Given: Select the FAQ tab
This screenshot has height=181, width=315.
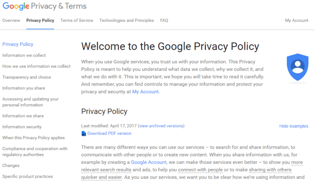Looking at the screenshot, I should pyautogui.click(x=164, y=21).
